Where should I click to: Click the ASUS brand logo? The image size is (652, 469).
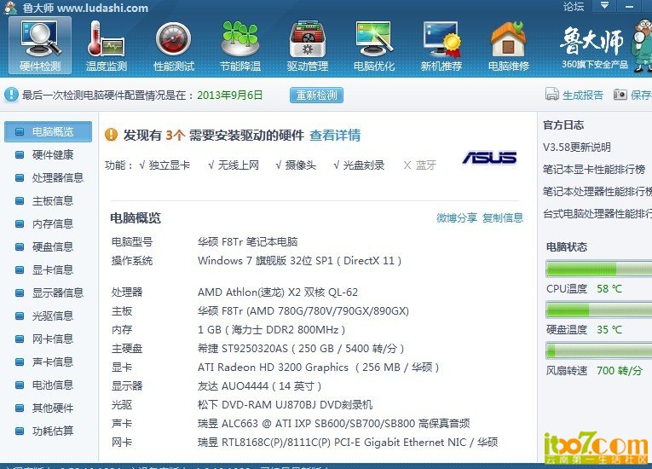tap(489, 158)
